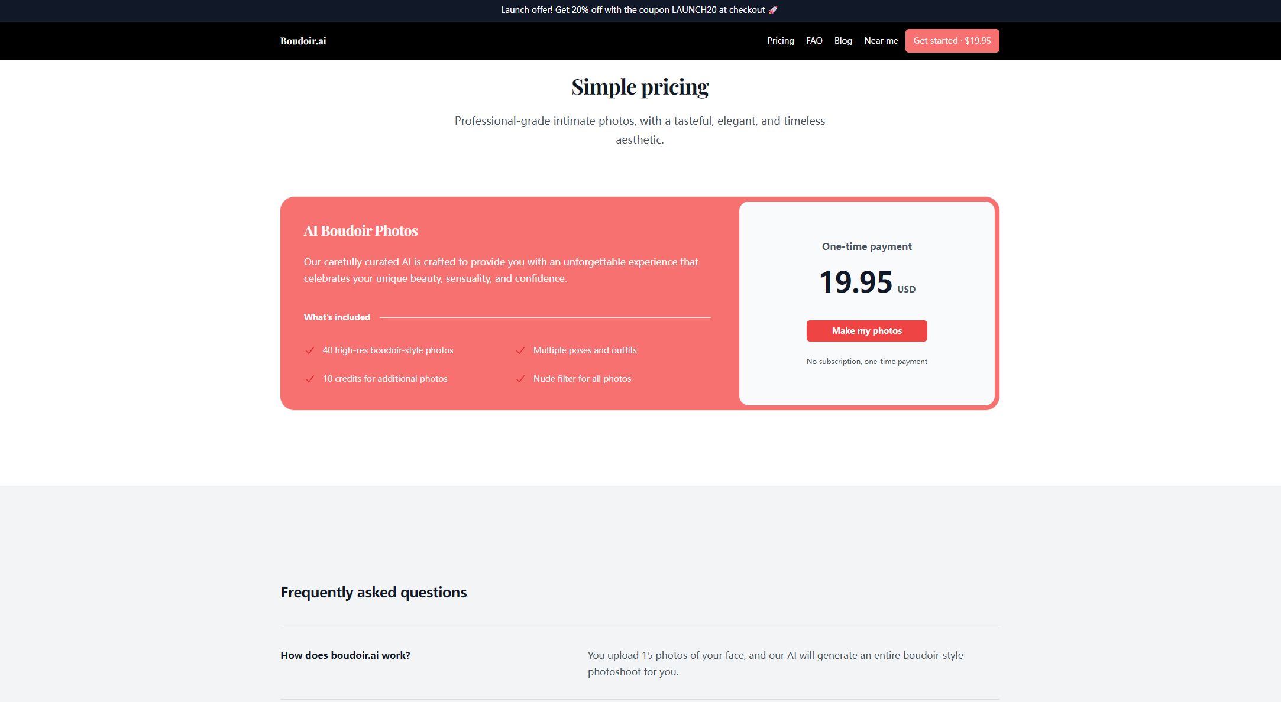Click the One-time payment label
The image size is (1281, 702).
867,246
